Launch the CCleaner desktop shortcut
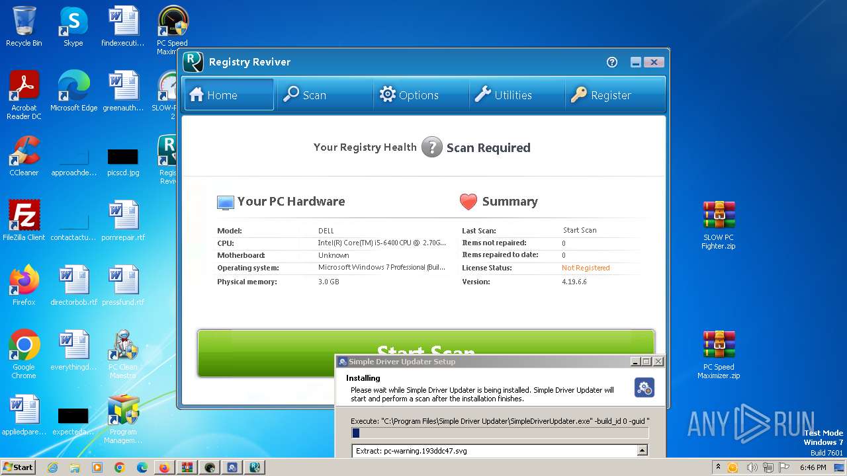 (x=24, y=156)
